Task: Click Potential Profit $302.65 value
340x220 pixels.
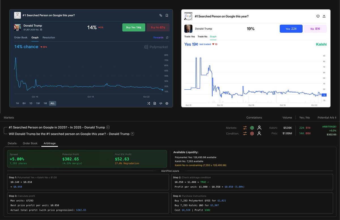Action: point(71,159)
